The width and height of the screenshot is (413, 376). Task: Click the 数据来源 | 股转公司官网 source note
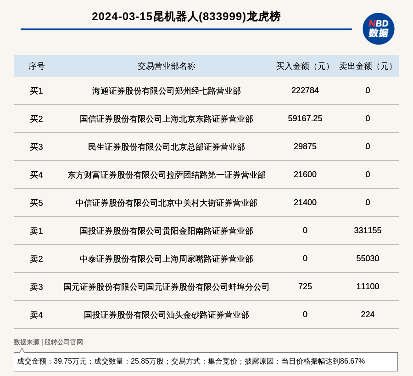[x=48, y=342]
